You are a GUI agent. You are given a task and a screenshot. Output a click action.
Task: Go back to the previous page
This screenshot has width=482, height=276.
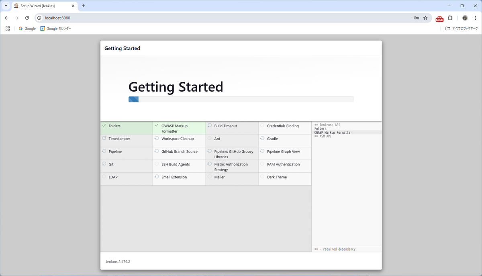pyautogui.click(x=6, y=18)
